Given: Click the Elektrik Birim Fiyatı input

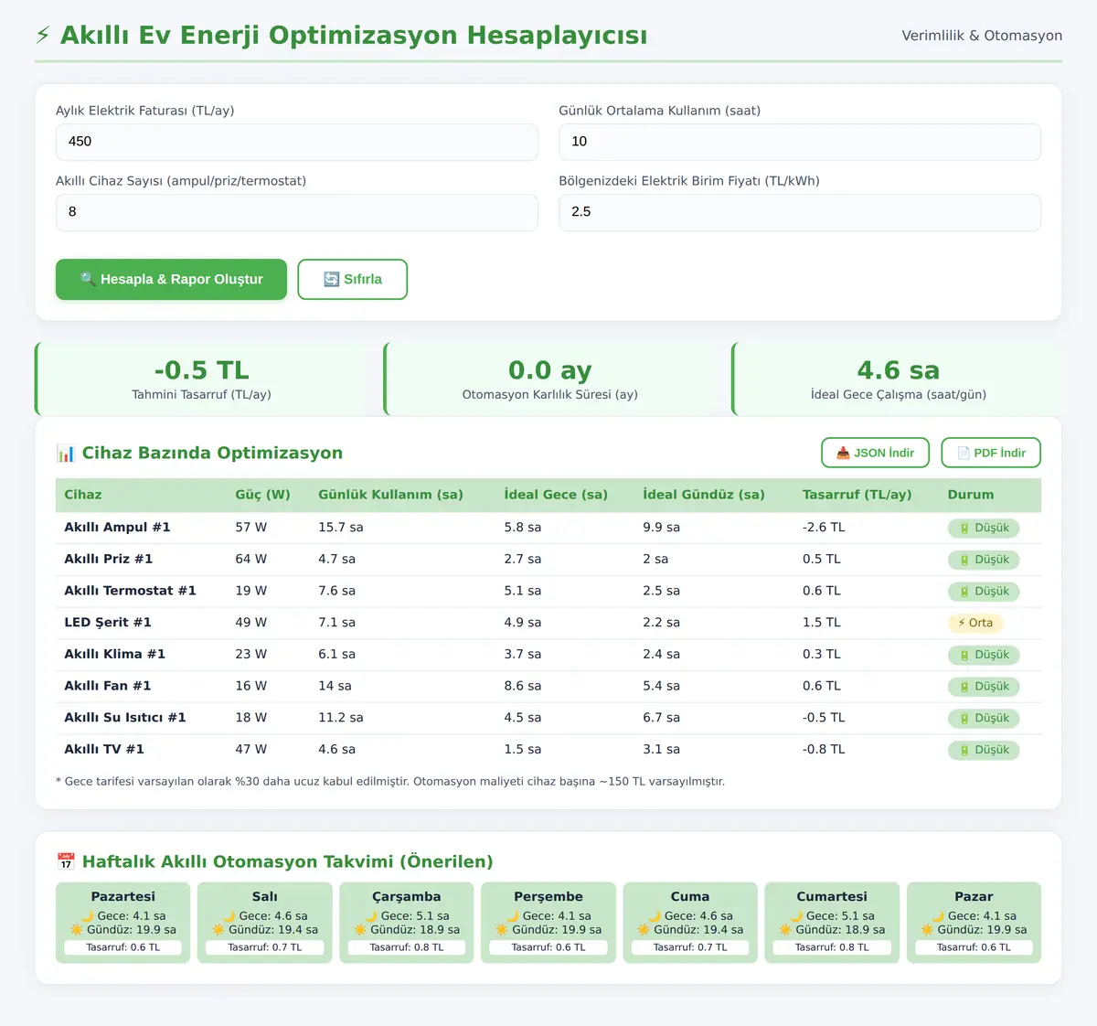Looking at the screenshot, I should tap(800, 212).
